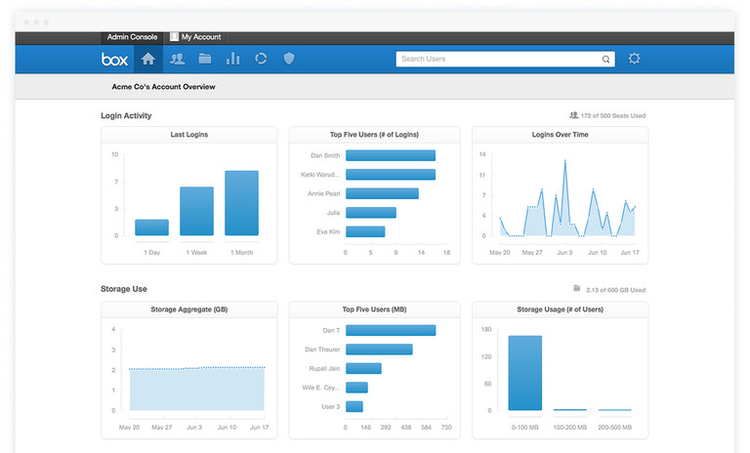Click the sync circular arrows icon

pyautogui.click(x=261, y=59)
